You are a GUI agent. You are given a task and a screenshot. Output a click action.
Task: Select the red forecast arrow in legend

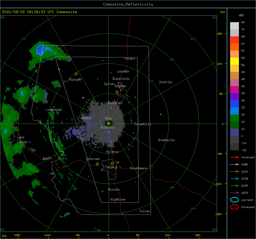(x=234, y=157)
